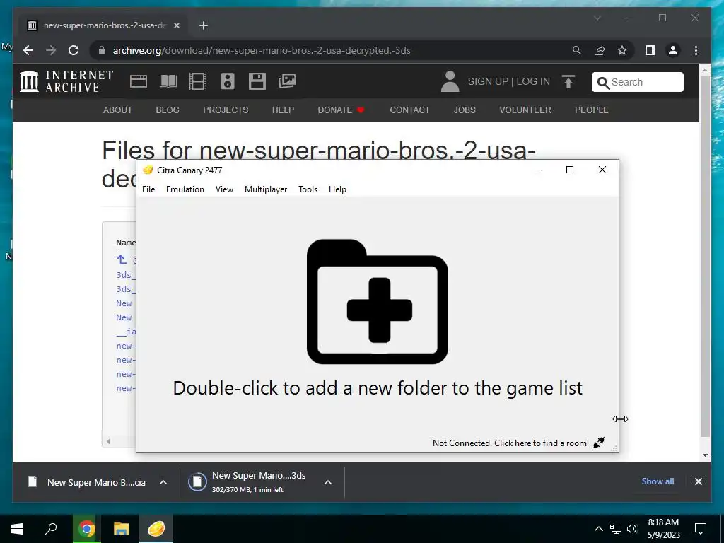Open JOBS in archive navigation

click(464, 110)
